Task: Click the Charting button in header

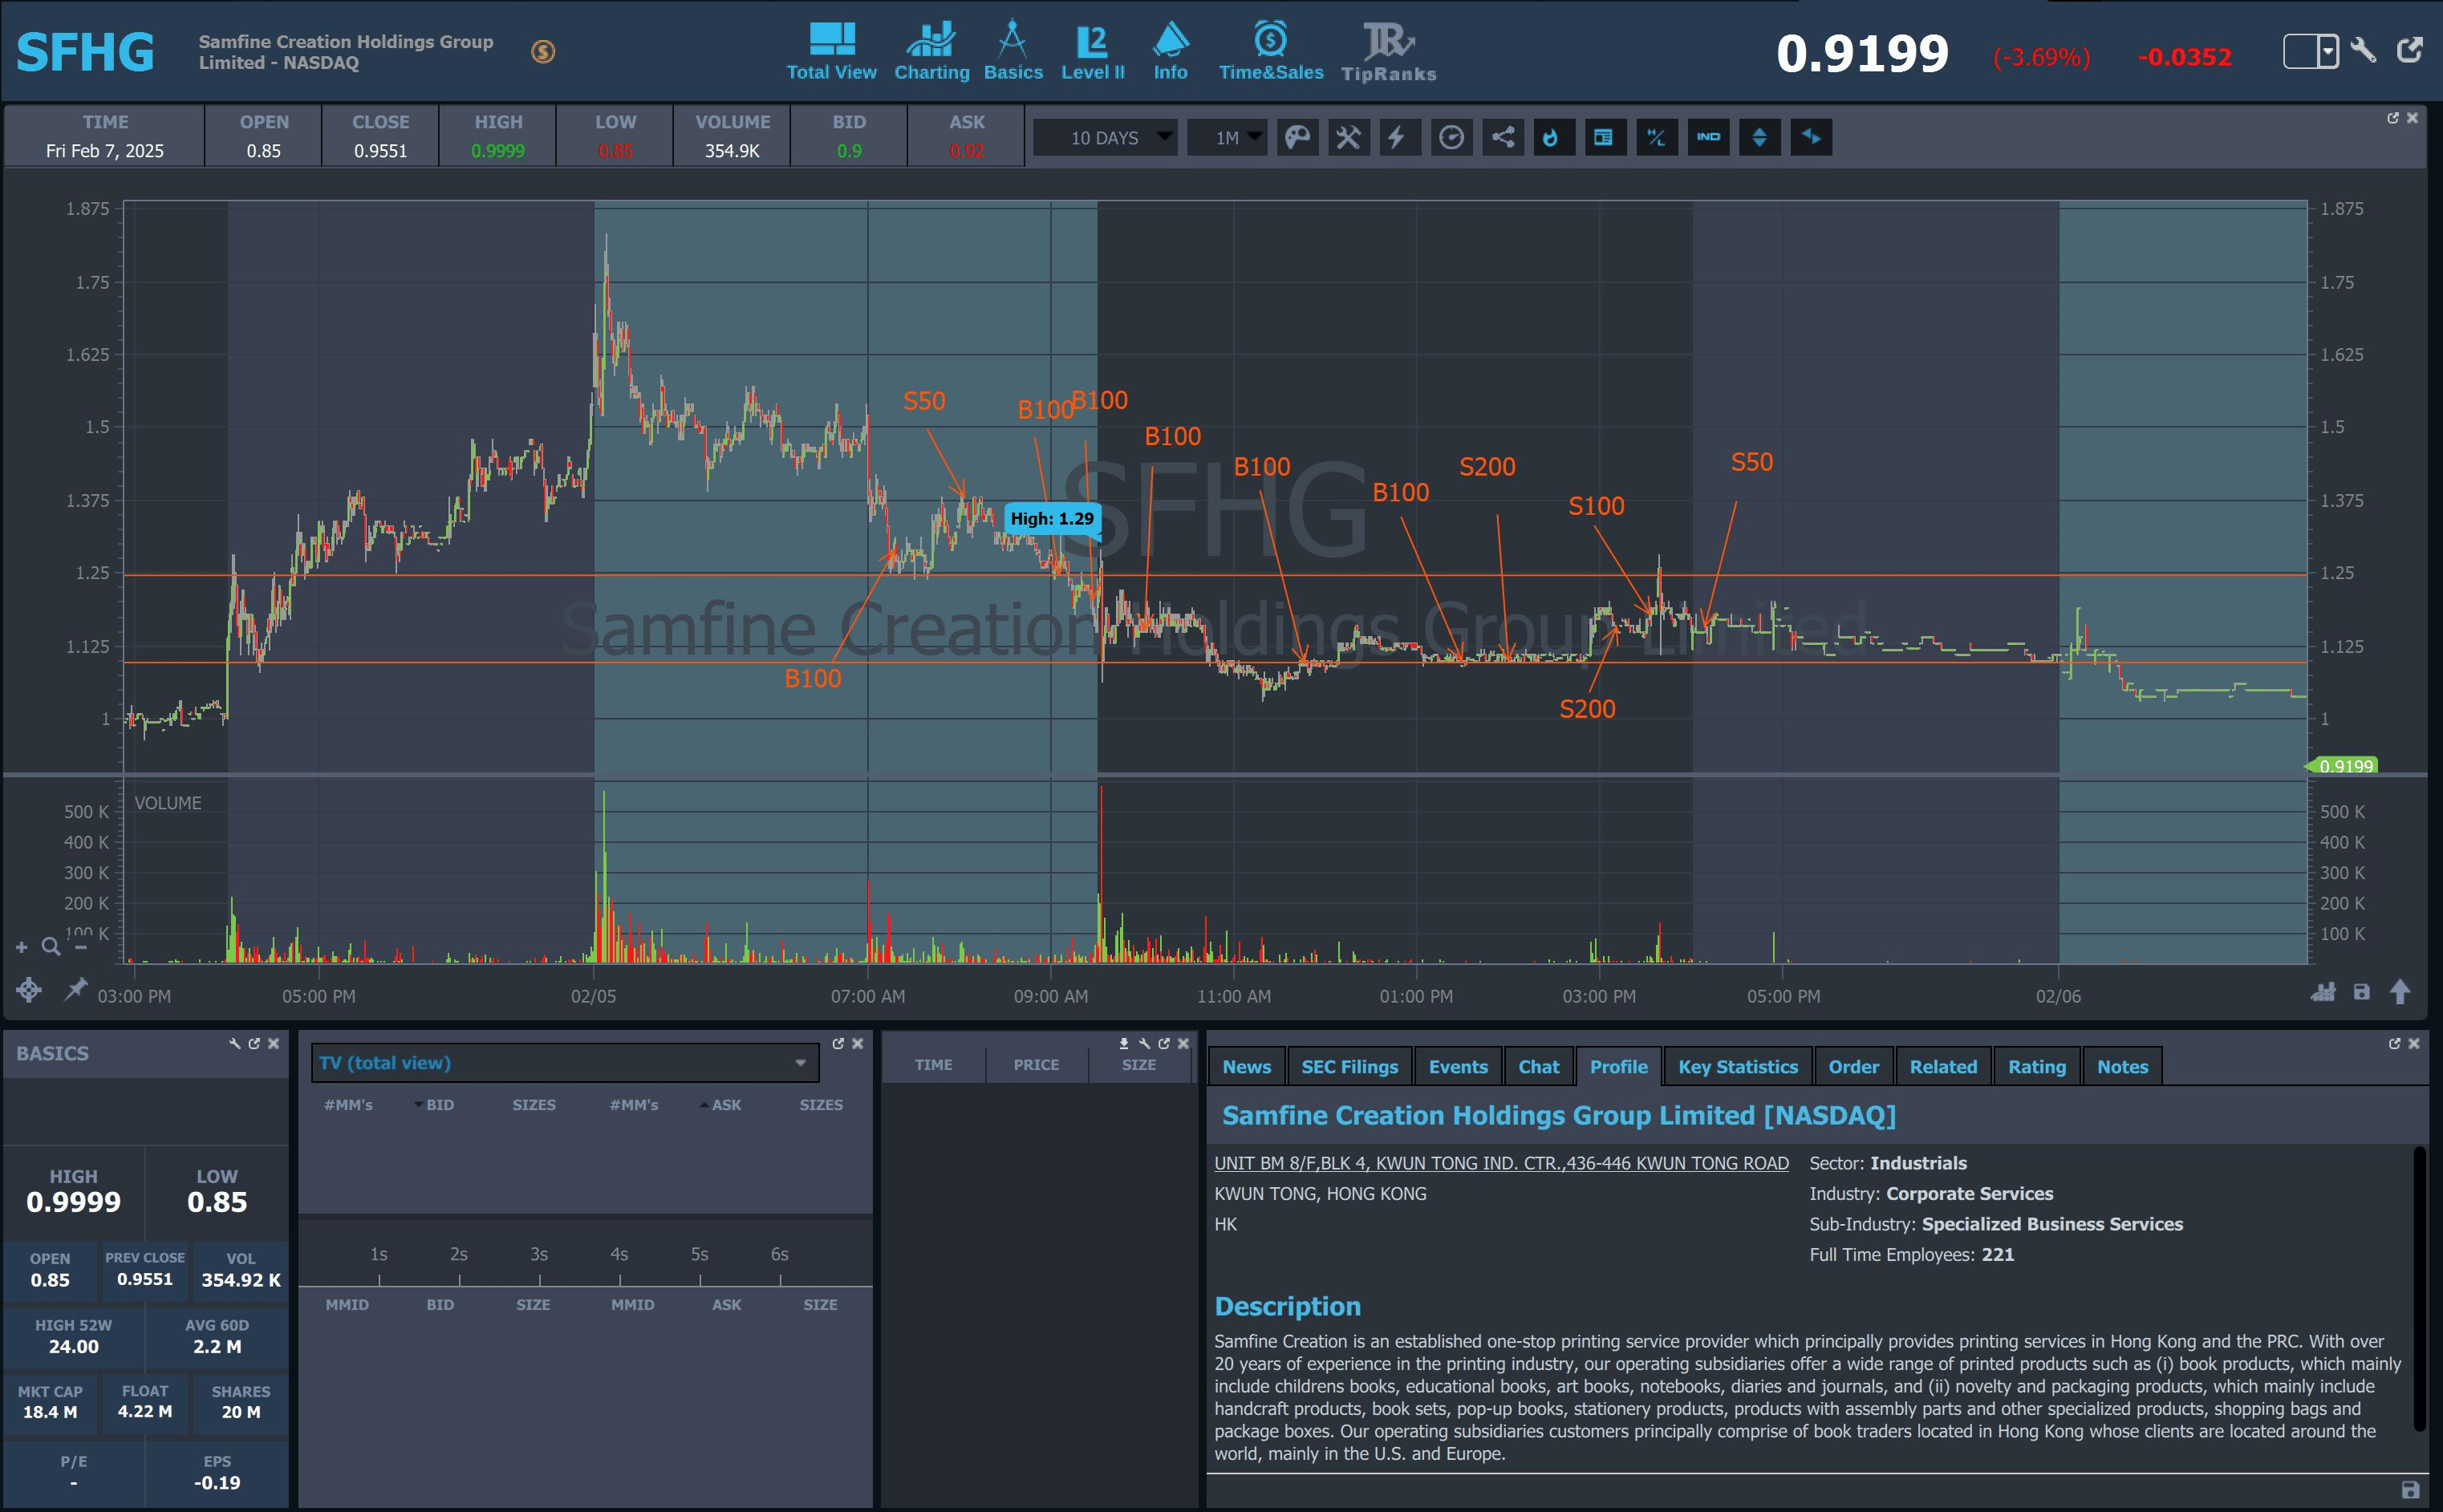Action: pos(931,52)
